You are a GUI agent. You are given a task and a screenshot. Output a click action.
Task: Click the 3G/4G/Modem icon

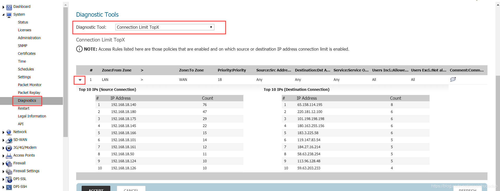click(9, 148)
